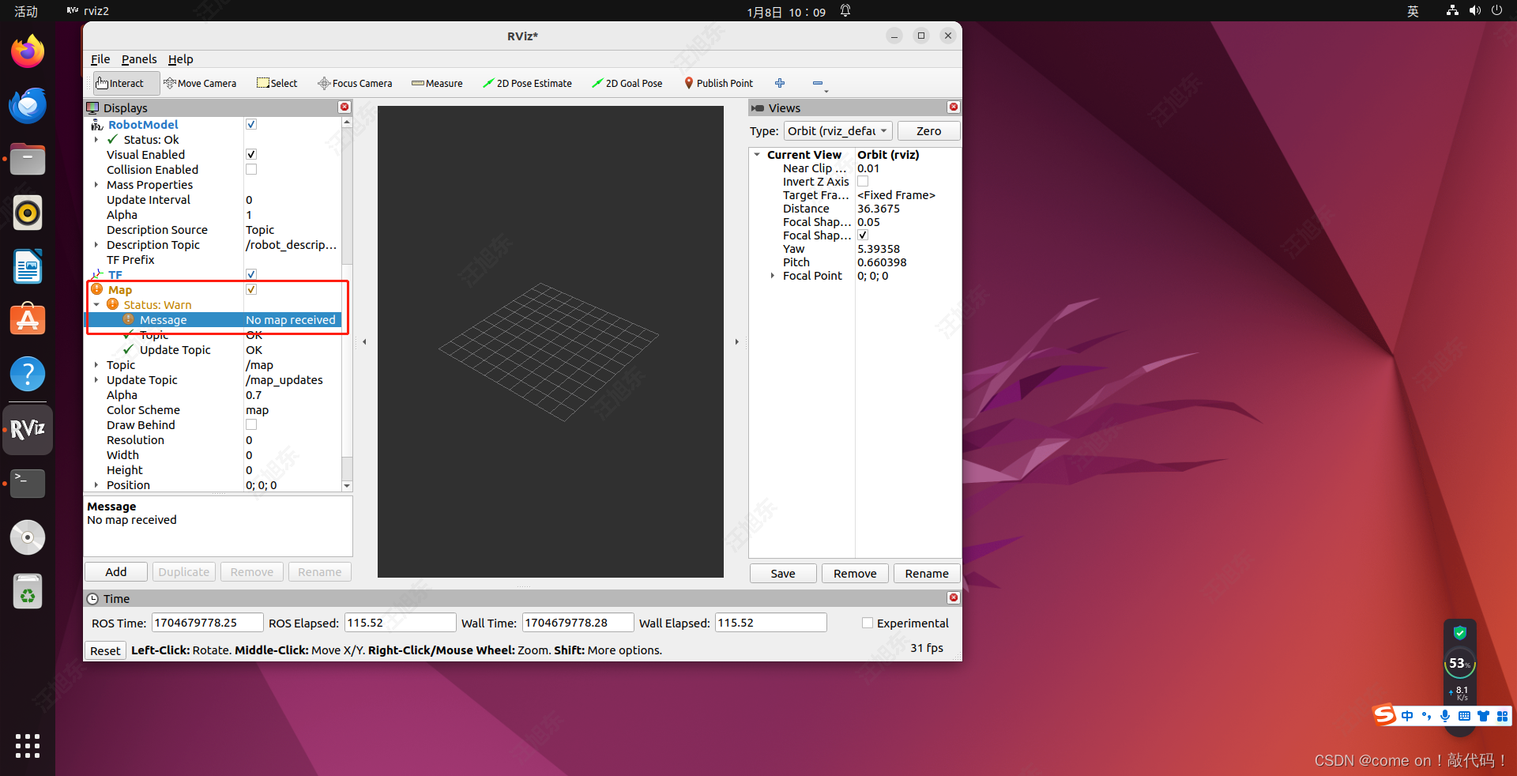The width and height of the screenshot is (1517, 776).
Task: Expand the Focal Point property
Action: point(773,276)
